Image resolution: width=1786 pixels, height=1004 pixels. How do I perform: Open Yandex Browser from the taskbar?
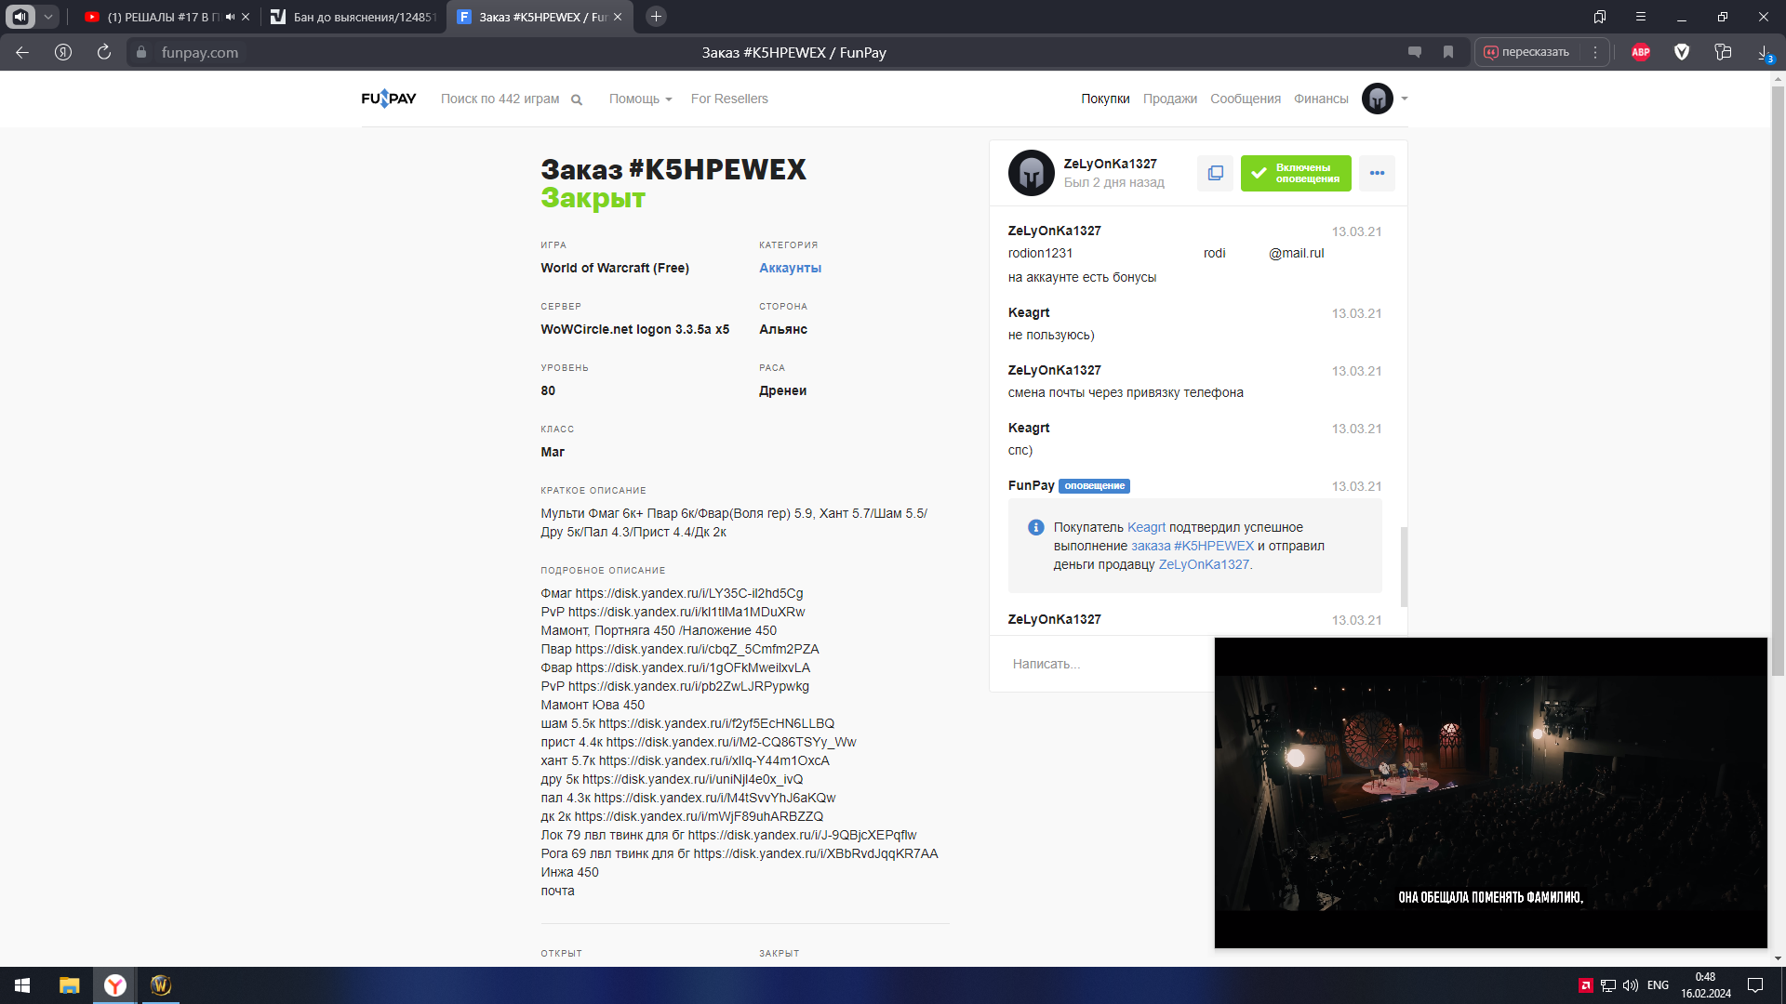tap(115, 985)
